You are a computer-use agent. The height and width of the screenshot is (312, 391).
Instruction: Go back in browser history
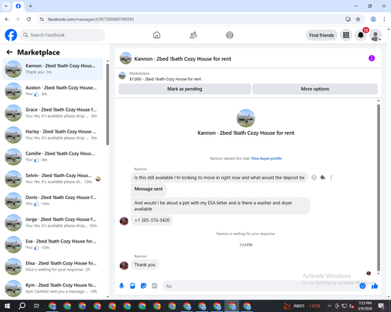tap(7, 19)
